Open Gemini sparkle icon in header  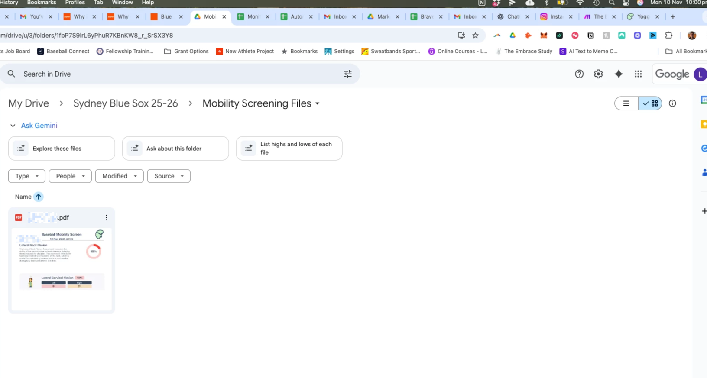(x=619, y=74)
